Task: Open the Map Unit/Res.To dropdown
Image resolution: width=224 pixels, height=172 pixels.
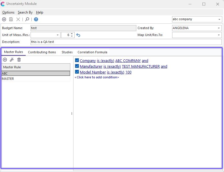Action: click(219, 35)
